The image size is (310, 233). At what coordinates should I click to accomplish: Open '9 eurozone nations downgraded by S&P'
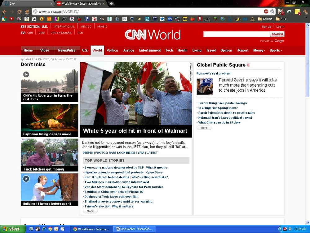[114, 167]
